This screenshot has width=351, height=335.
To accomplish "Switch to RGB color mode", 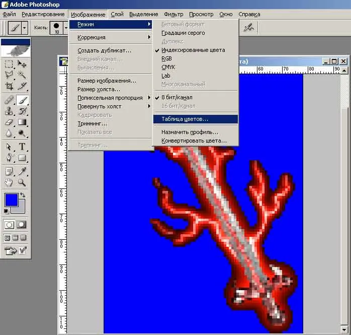I will pyautogui.click(x=167, y=58).
